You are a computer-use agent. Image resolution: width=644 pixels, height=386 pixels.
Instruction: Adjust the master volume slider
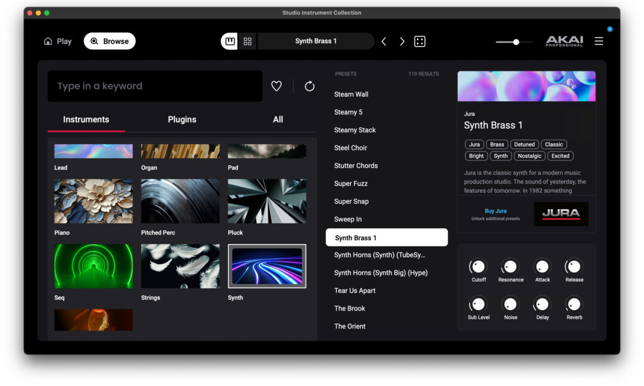click(516, 42)
